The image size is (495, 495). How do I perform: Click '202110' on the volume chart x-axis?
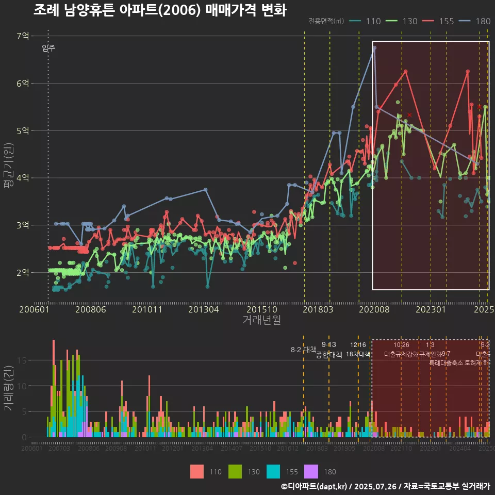click(x=401, y=448)
